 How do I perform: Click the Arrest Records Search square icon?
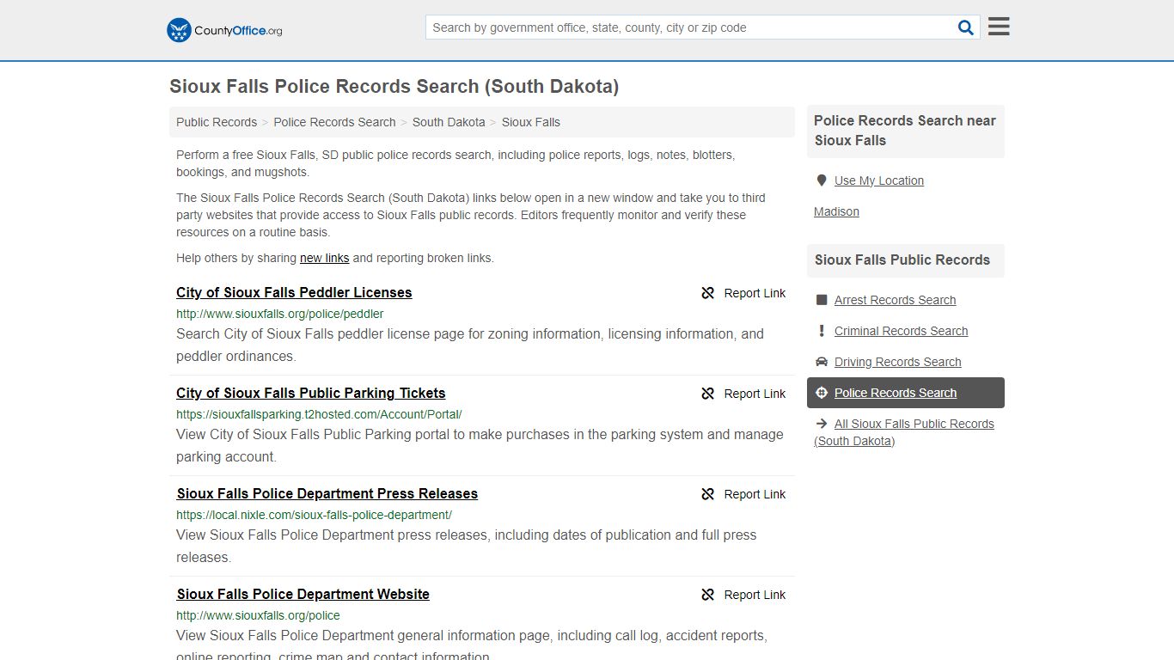pos(822,300)
